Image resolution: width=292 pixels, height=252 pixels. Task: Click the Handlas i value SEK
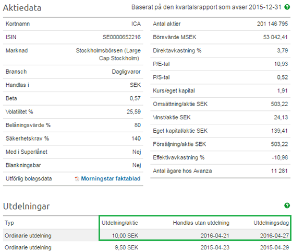coord(135,85)
